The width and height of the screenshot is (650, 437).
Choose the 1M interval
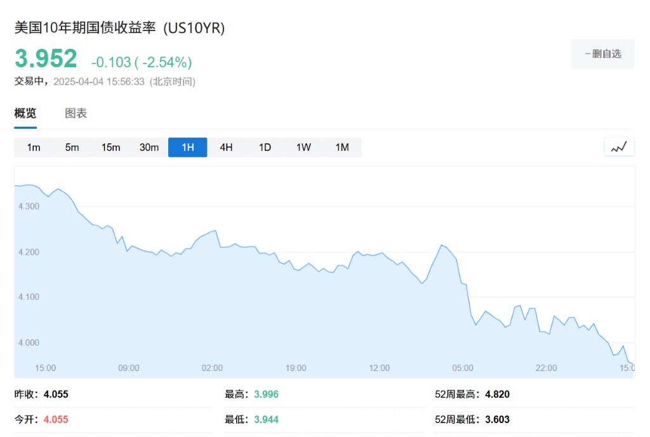pos(342,147)
